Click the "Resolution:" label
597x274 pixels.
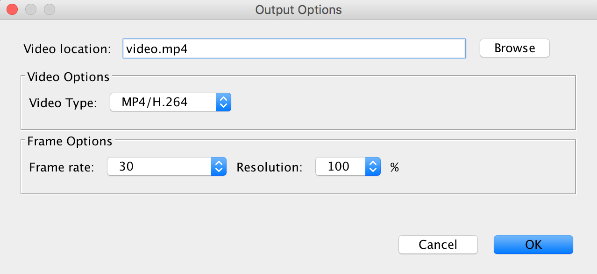270,167
